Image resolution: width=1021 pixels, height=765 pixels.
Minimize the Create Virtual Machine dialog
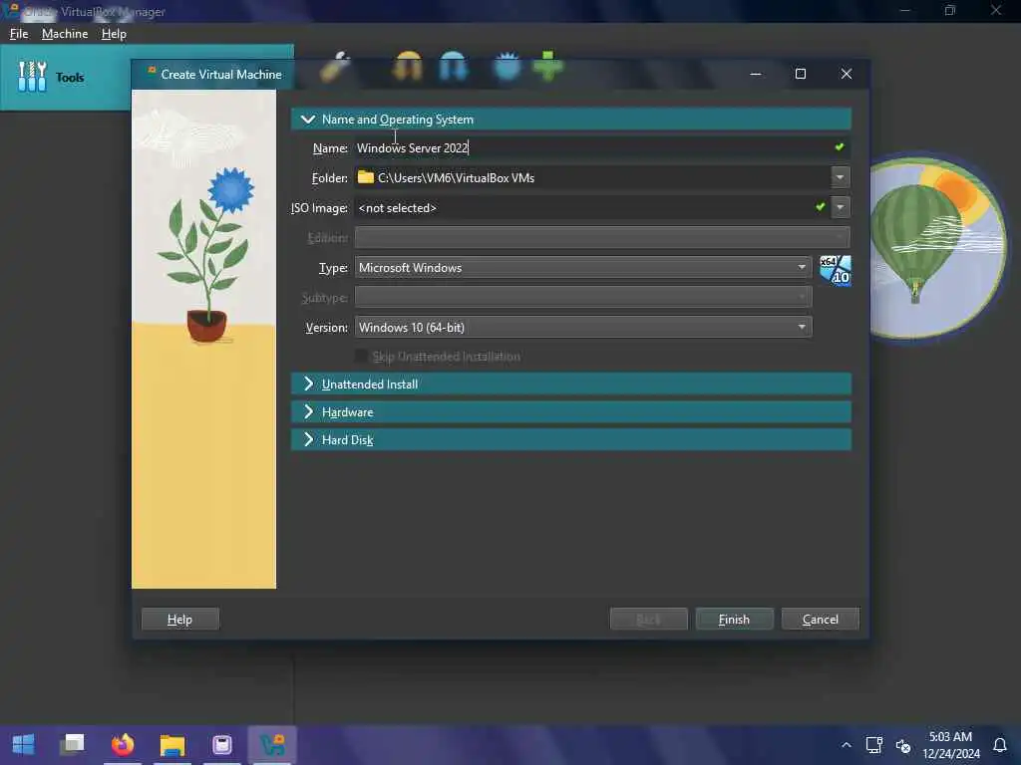tap(756, 74)
